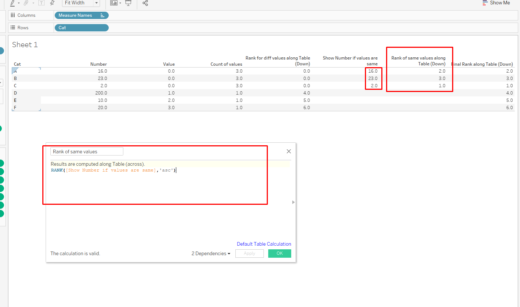Open the Fit Width dropdown
Screen dimensions: 520x307
click(x=81, y=3)
